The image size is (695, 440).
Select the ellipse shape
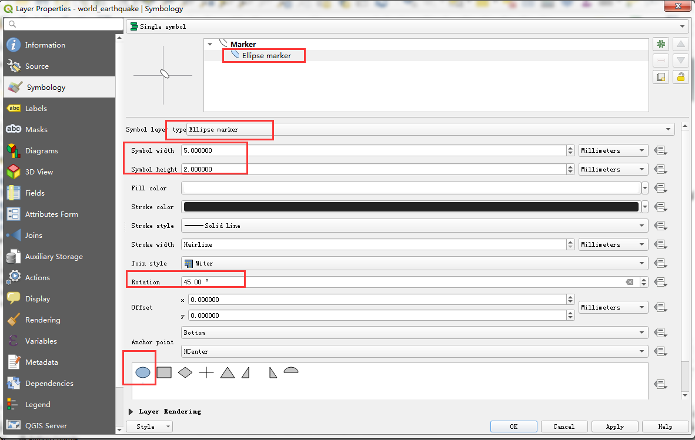tap(143, 372)
